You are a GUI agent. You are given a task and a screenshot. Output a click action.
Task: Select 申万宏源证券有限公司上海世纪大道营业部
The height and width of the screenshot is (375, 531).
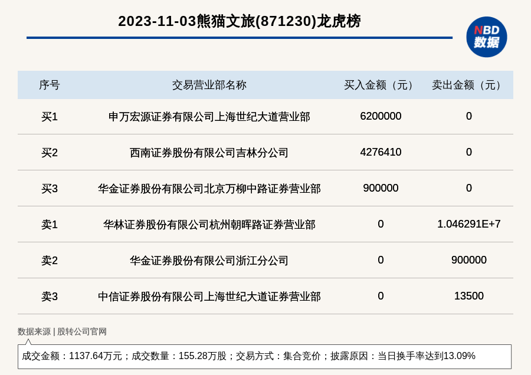click(x=209, y=117)
